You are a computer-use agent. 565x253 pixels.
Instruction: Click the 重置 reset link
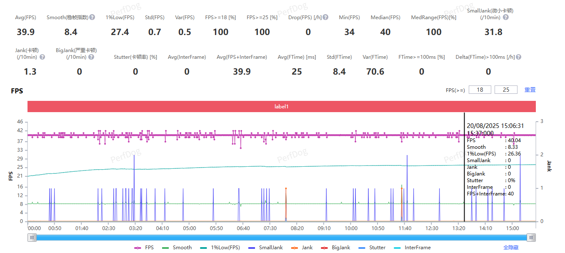pos(530,90)
